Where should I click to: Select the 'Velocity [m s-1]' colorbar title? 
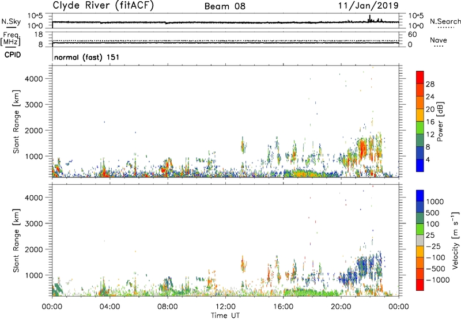(x=455, y=240)
